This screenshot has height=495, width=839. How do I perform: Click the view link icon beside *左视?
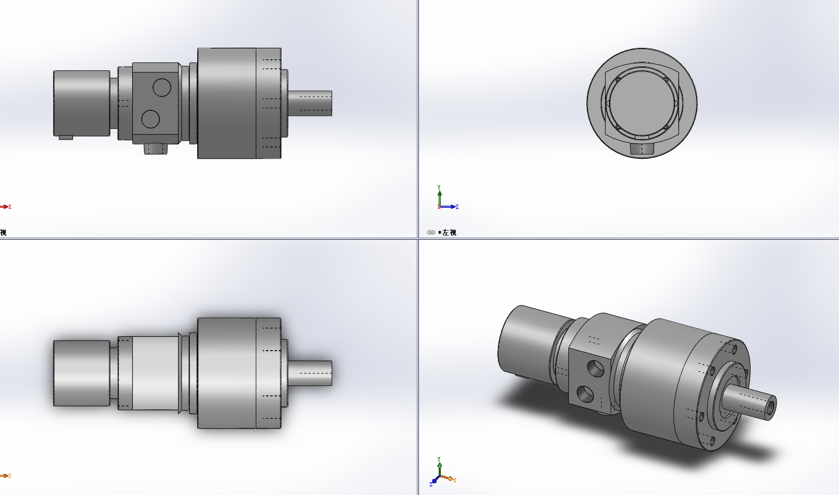pos(431,232)
